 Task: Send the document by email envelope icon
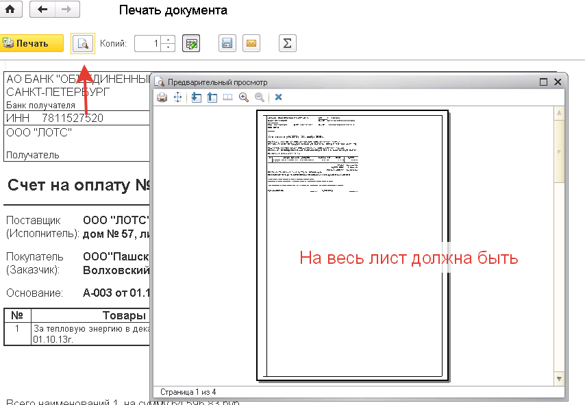[x=251, y=44]
